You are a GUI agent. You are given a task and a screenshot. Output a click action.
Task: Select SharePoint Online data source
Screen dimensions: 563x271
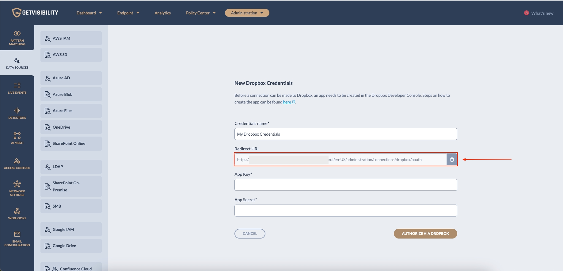[x=71, y=144]
